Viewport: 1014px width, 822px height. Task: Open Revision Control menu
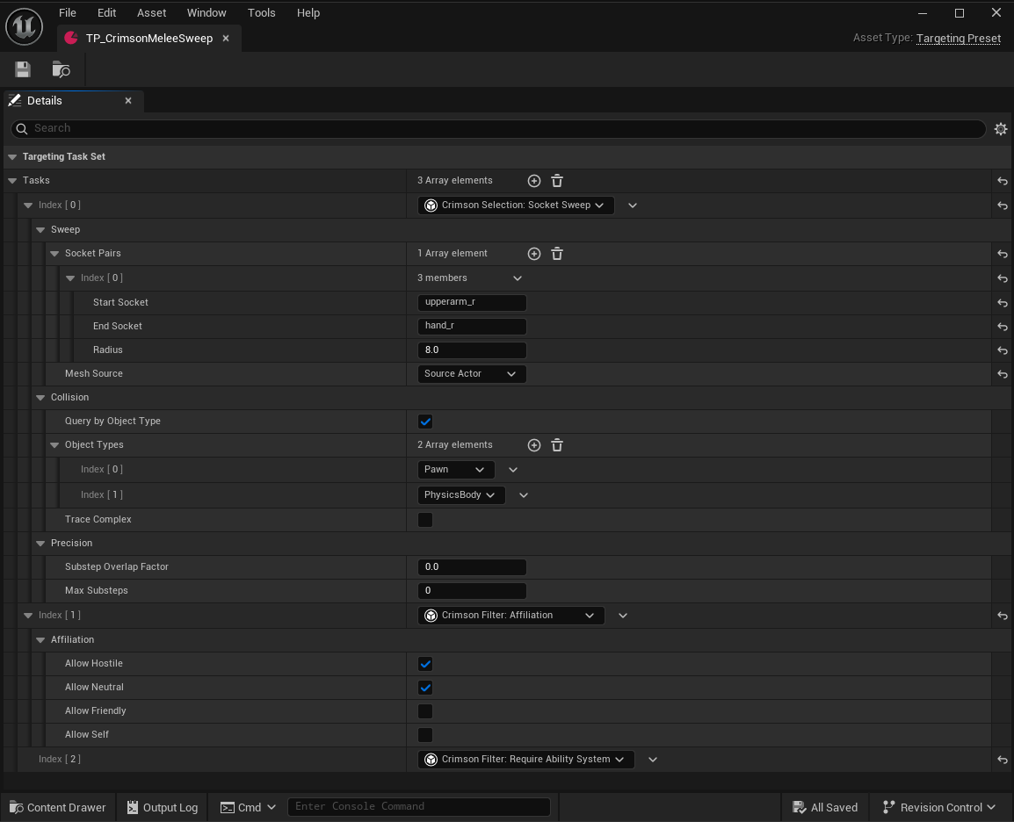pos(939,807)
